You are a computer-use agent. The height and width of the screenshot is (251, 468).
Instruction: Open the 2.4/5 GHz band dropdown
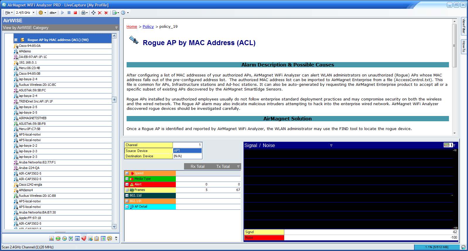point(25,13)
